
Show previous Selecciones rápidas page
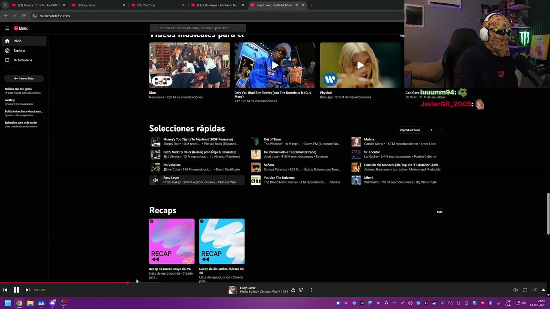coord(431,130)
